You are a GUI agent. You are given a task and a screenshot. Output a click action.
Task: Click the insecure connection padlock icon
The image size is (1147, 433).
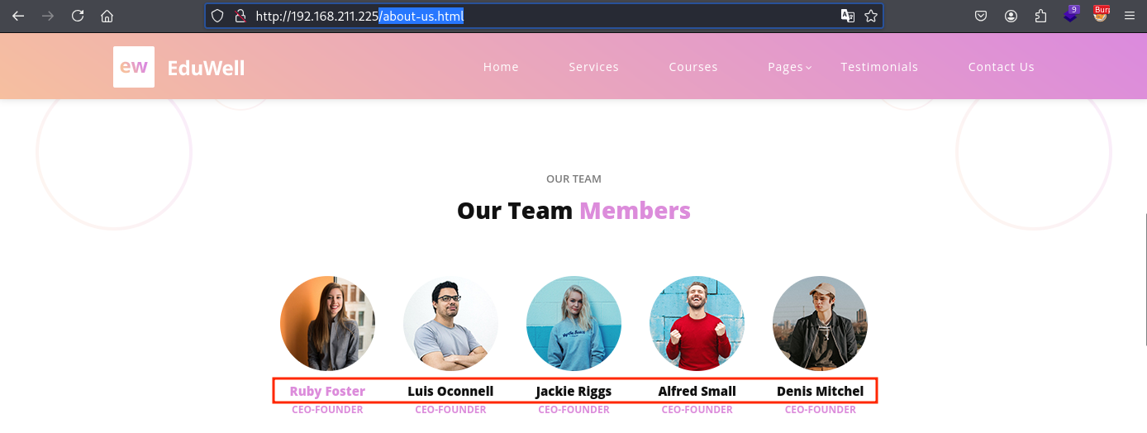pos(240,16)
